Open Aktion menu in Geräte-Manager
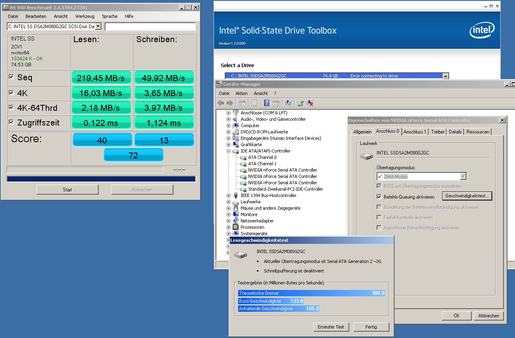The height and width of the screenshot is (338, 515). (x=241, y=93)
